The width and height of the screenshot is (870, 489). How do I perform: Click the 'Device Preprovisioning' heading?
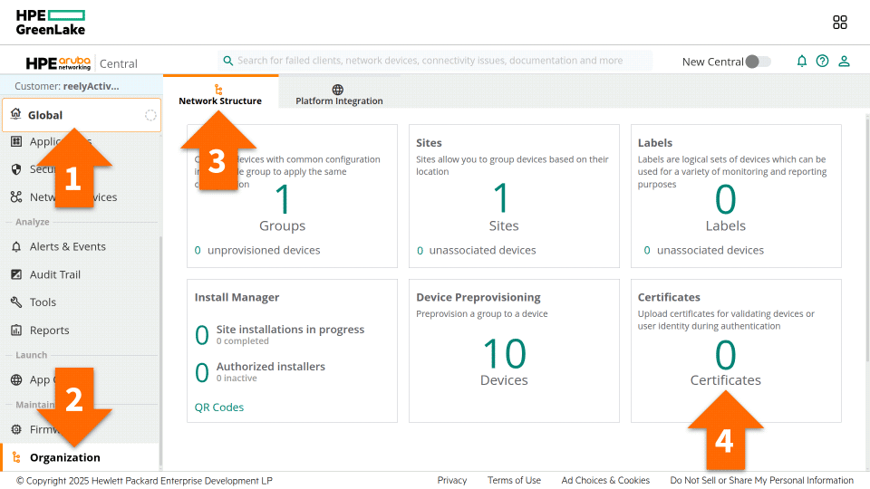(478, 297)
